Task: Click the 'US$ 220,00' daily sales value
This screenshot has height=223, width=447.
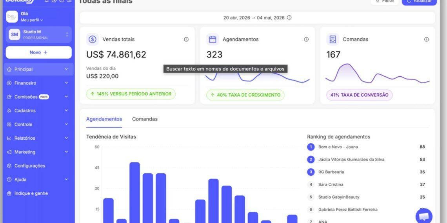Action: [x=102, y=76]
